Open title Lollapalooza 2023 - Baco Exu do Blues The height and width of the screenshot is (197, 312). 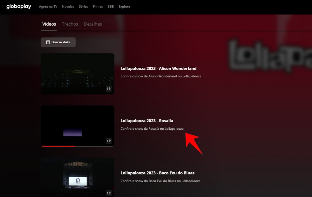[157, 173]
